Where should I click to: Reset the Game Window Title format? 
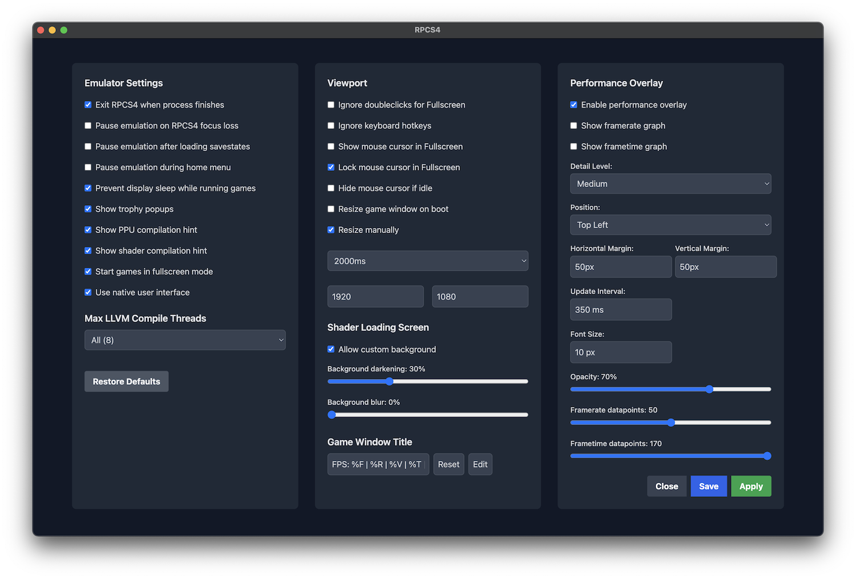(x=449, y=464)
